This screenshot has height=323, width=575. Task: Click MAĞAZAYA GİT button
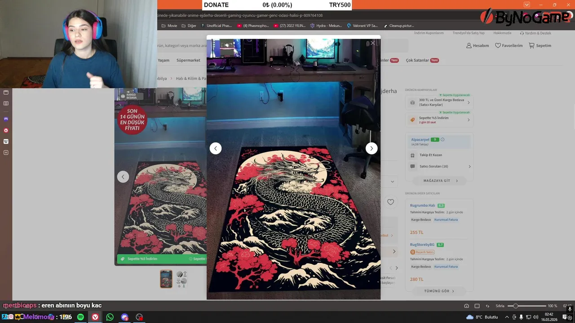pos(440,181)
